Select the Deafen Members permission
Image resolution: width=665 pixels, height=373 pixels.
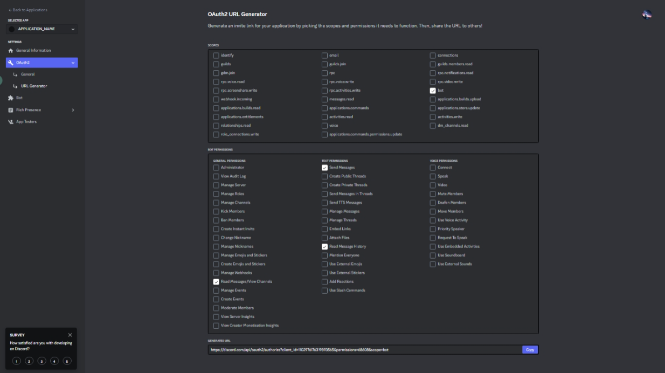pos(433,203)
